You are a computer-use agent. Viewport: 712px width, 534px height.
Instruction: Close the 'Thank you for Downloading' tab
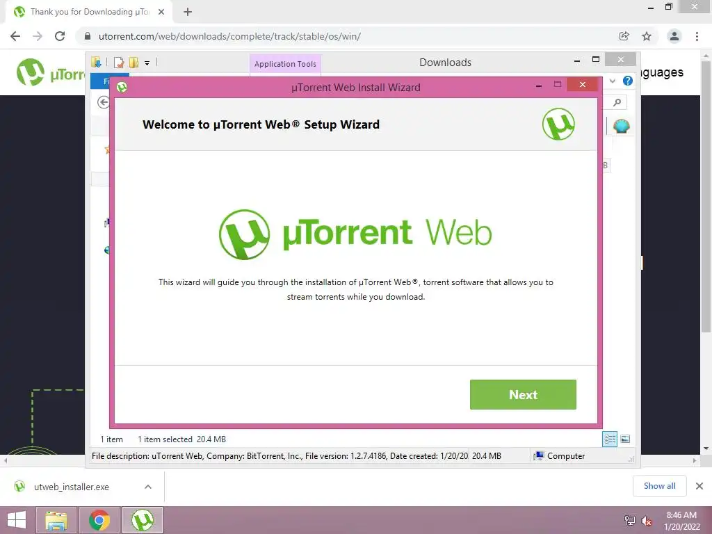pos(161,12)
